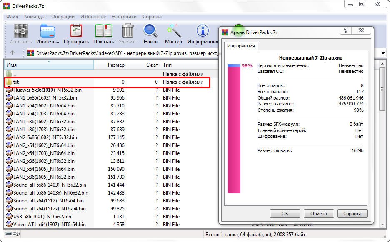Run Проверить (Test) archive tool

[x=76, y=31]
